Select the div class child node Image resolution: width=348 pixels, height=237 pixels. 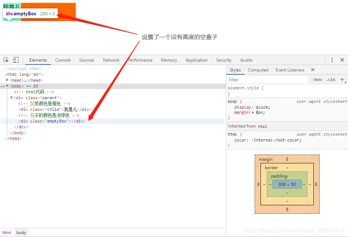tap(55, 109)
